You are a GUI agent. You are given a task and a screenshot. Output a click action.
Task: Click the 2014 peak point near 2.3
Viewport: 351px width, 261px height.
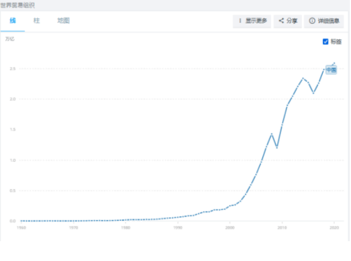[x=303, y=78]
